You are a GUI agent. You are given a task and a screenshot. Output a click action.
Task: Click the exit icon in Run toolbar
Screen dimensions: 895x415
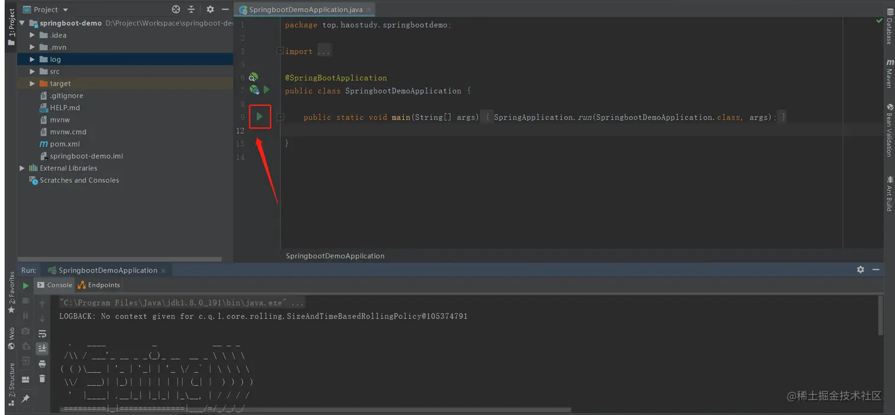pos(25,361)
